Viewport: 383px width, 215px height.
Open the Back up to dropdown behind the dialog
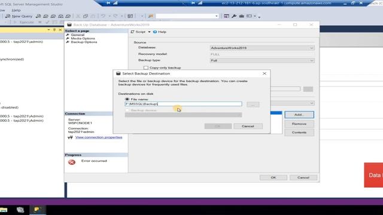tap(311, 103)
